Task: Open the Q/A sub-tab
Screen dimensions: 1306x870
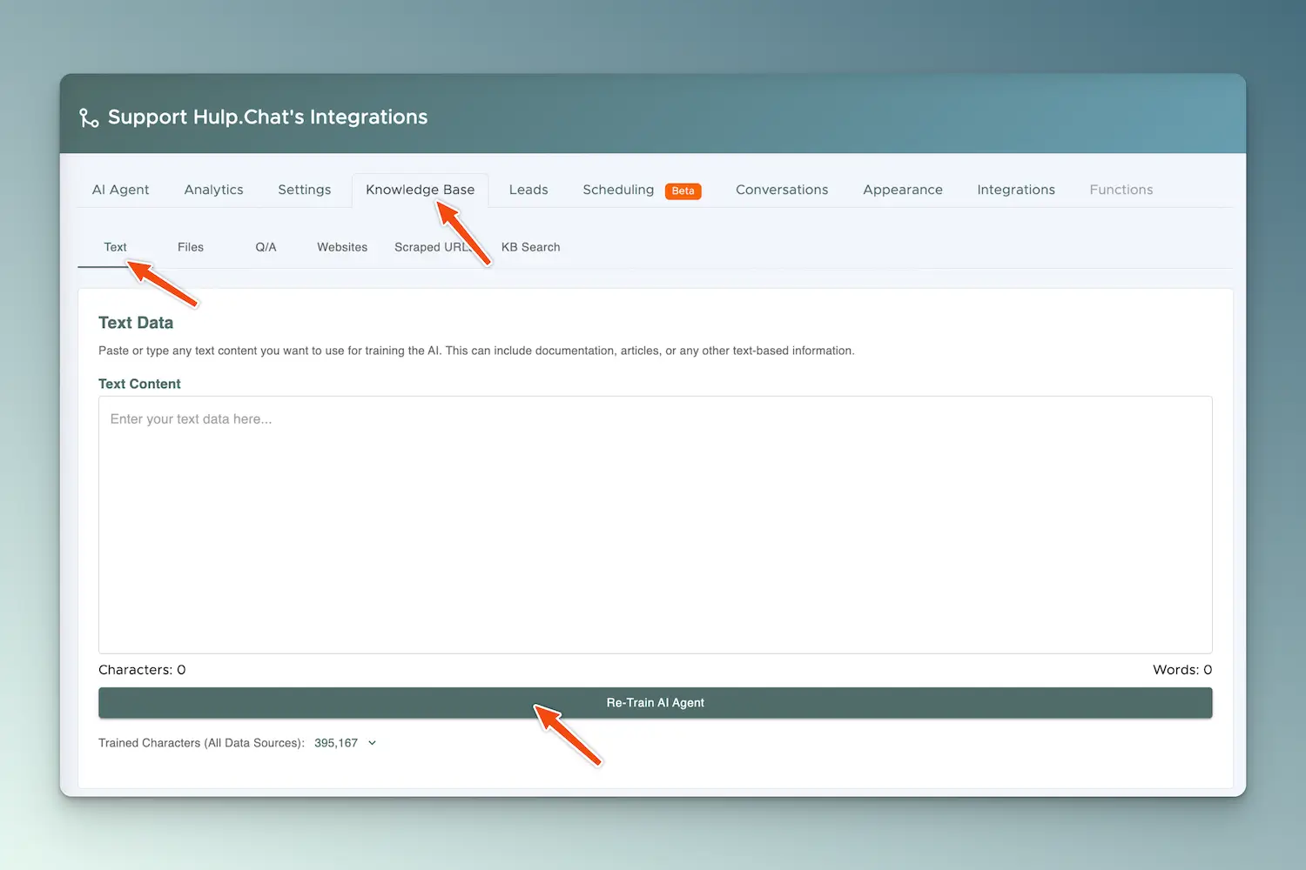Action: [x=266, y=247]
